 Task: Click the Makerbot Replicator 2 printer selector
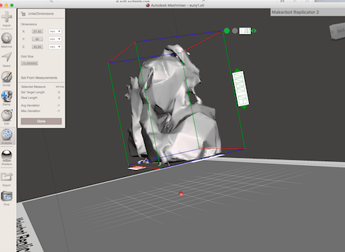coord(308,12)
